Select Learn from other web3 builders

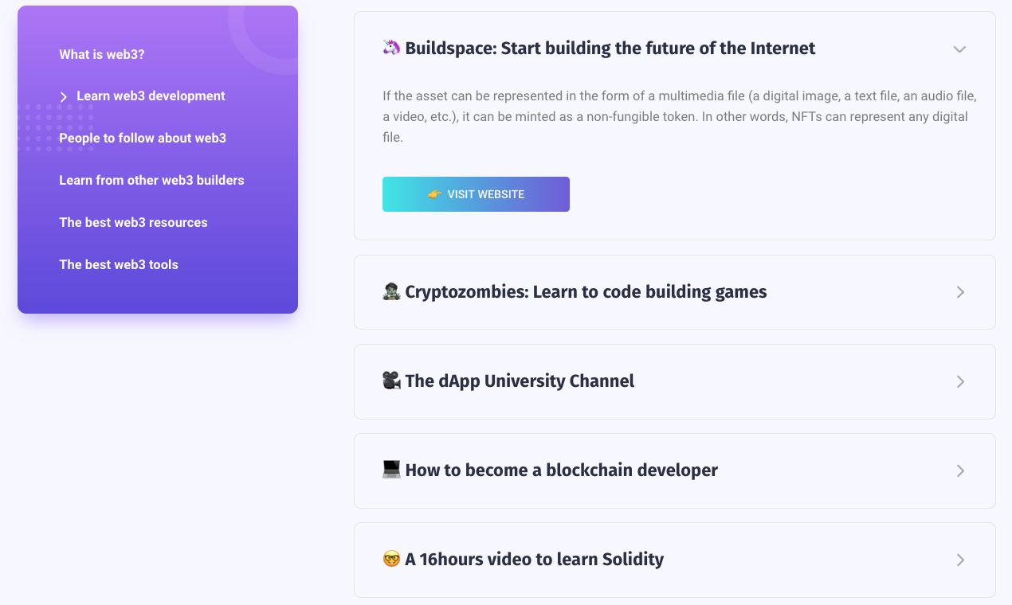151,180
